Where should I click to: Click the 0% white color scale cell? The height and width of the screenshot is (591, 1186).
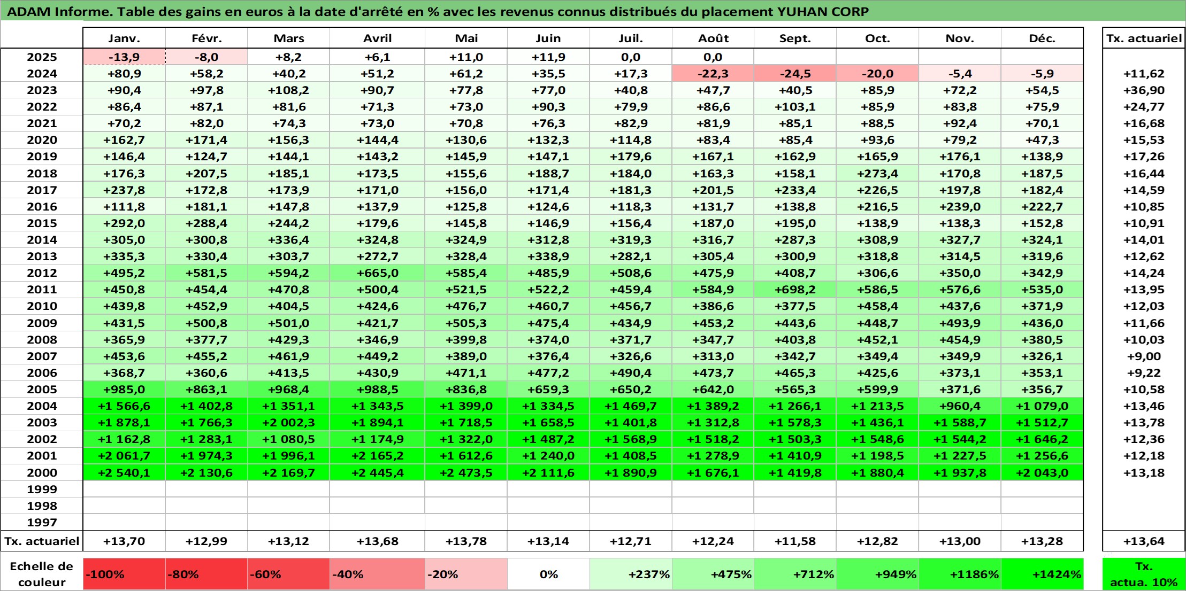(x=548, y=574)
